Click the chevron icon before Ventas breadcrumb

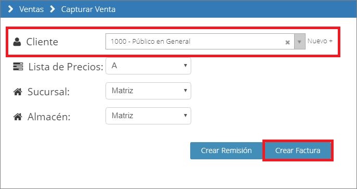(x=10, y=9)
